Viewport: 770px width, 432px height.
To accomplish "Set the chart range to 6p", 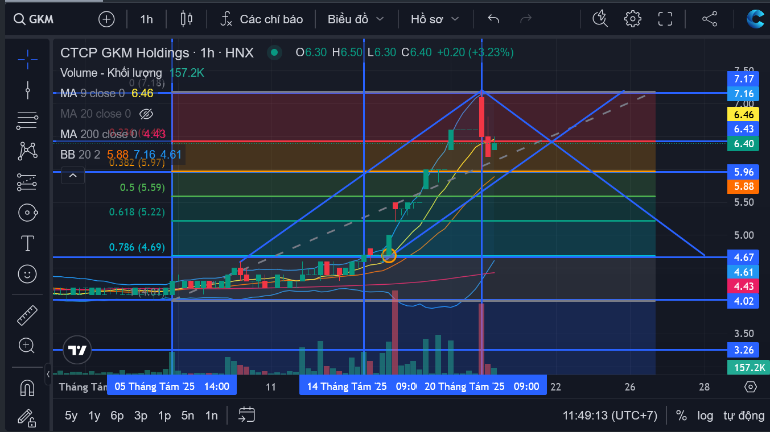I will tap(117, 416).
